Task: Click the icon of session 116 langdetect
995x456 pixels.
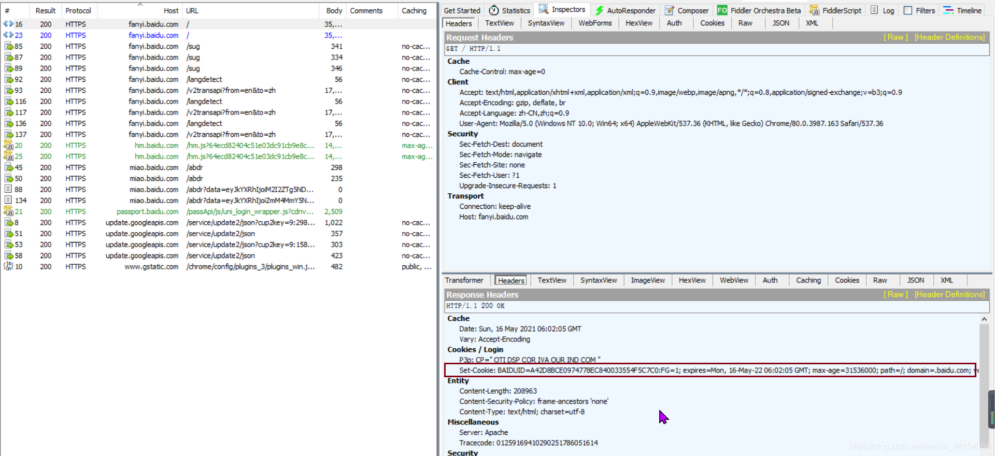Action: tap(9, 101)
